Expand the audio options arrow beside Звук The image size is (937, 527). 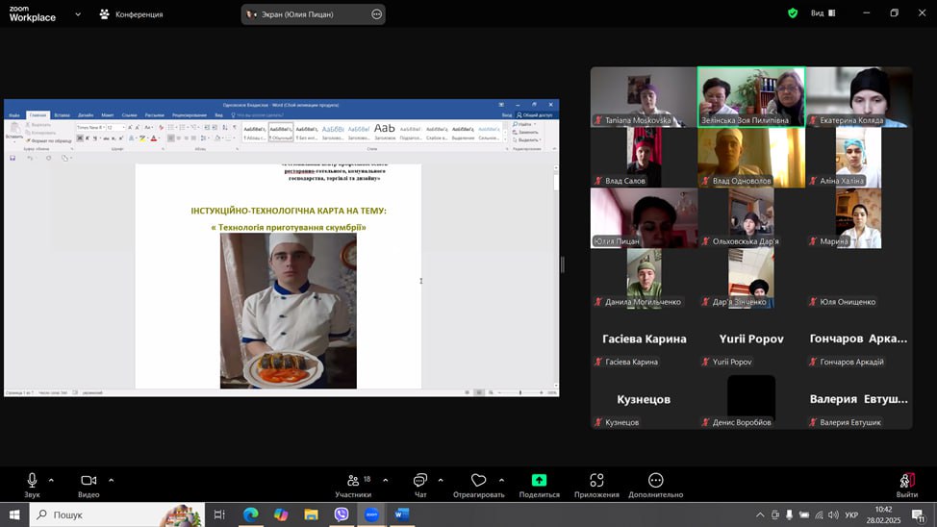coord(51,480)
